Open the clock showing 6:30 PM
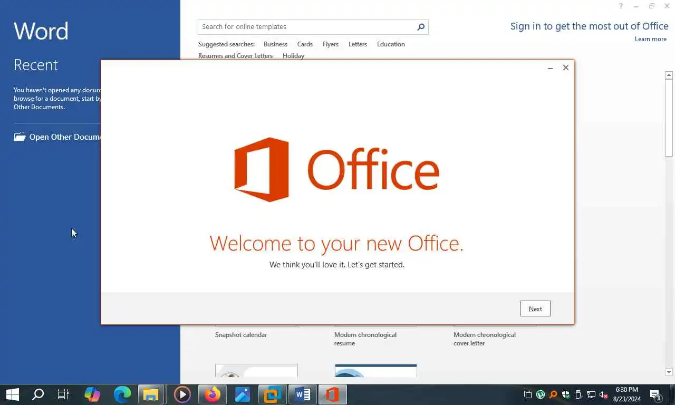Viewport: 675px width, 405px height. click(x=626, y=394)
